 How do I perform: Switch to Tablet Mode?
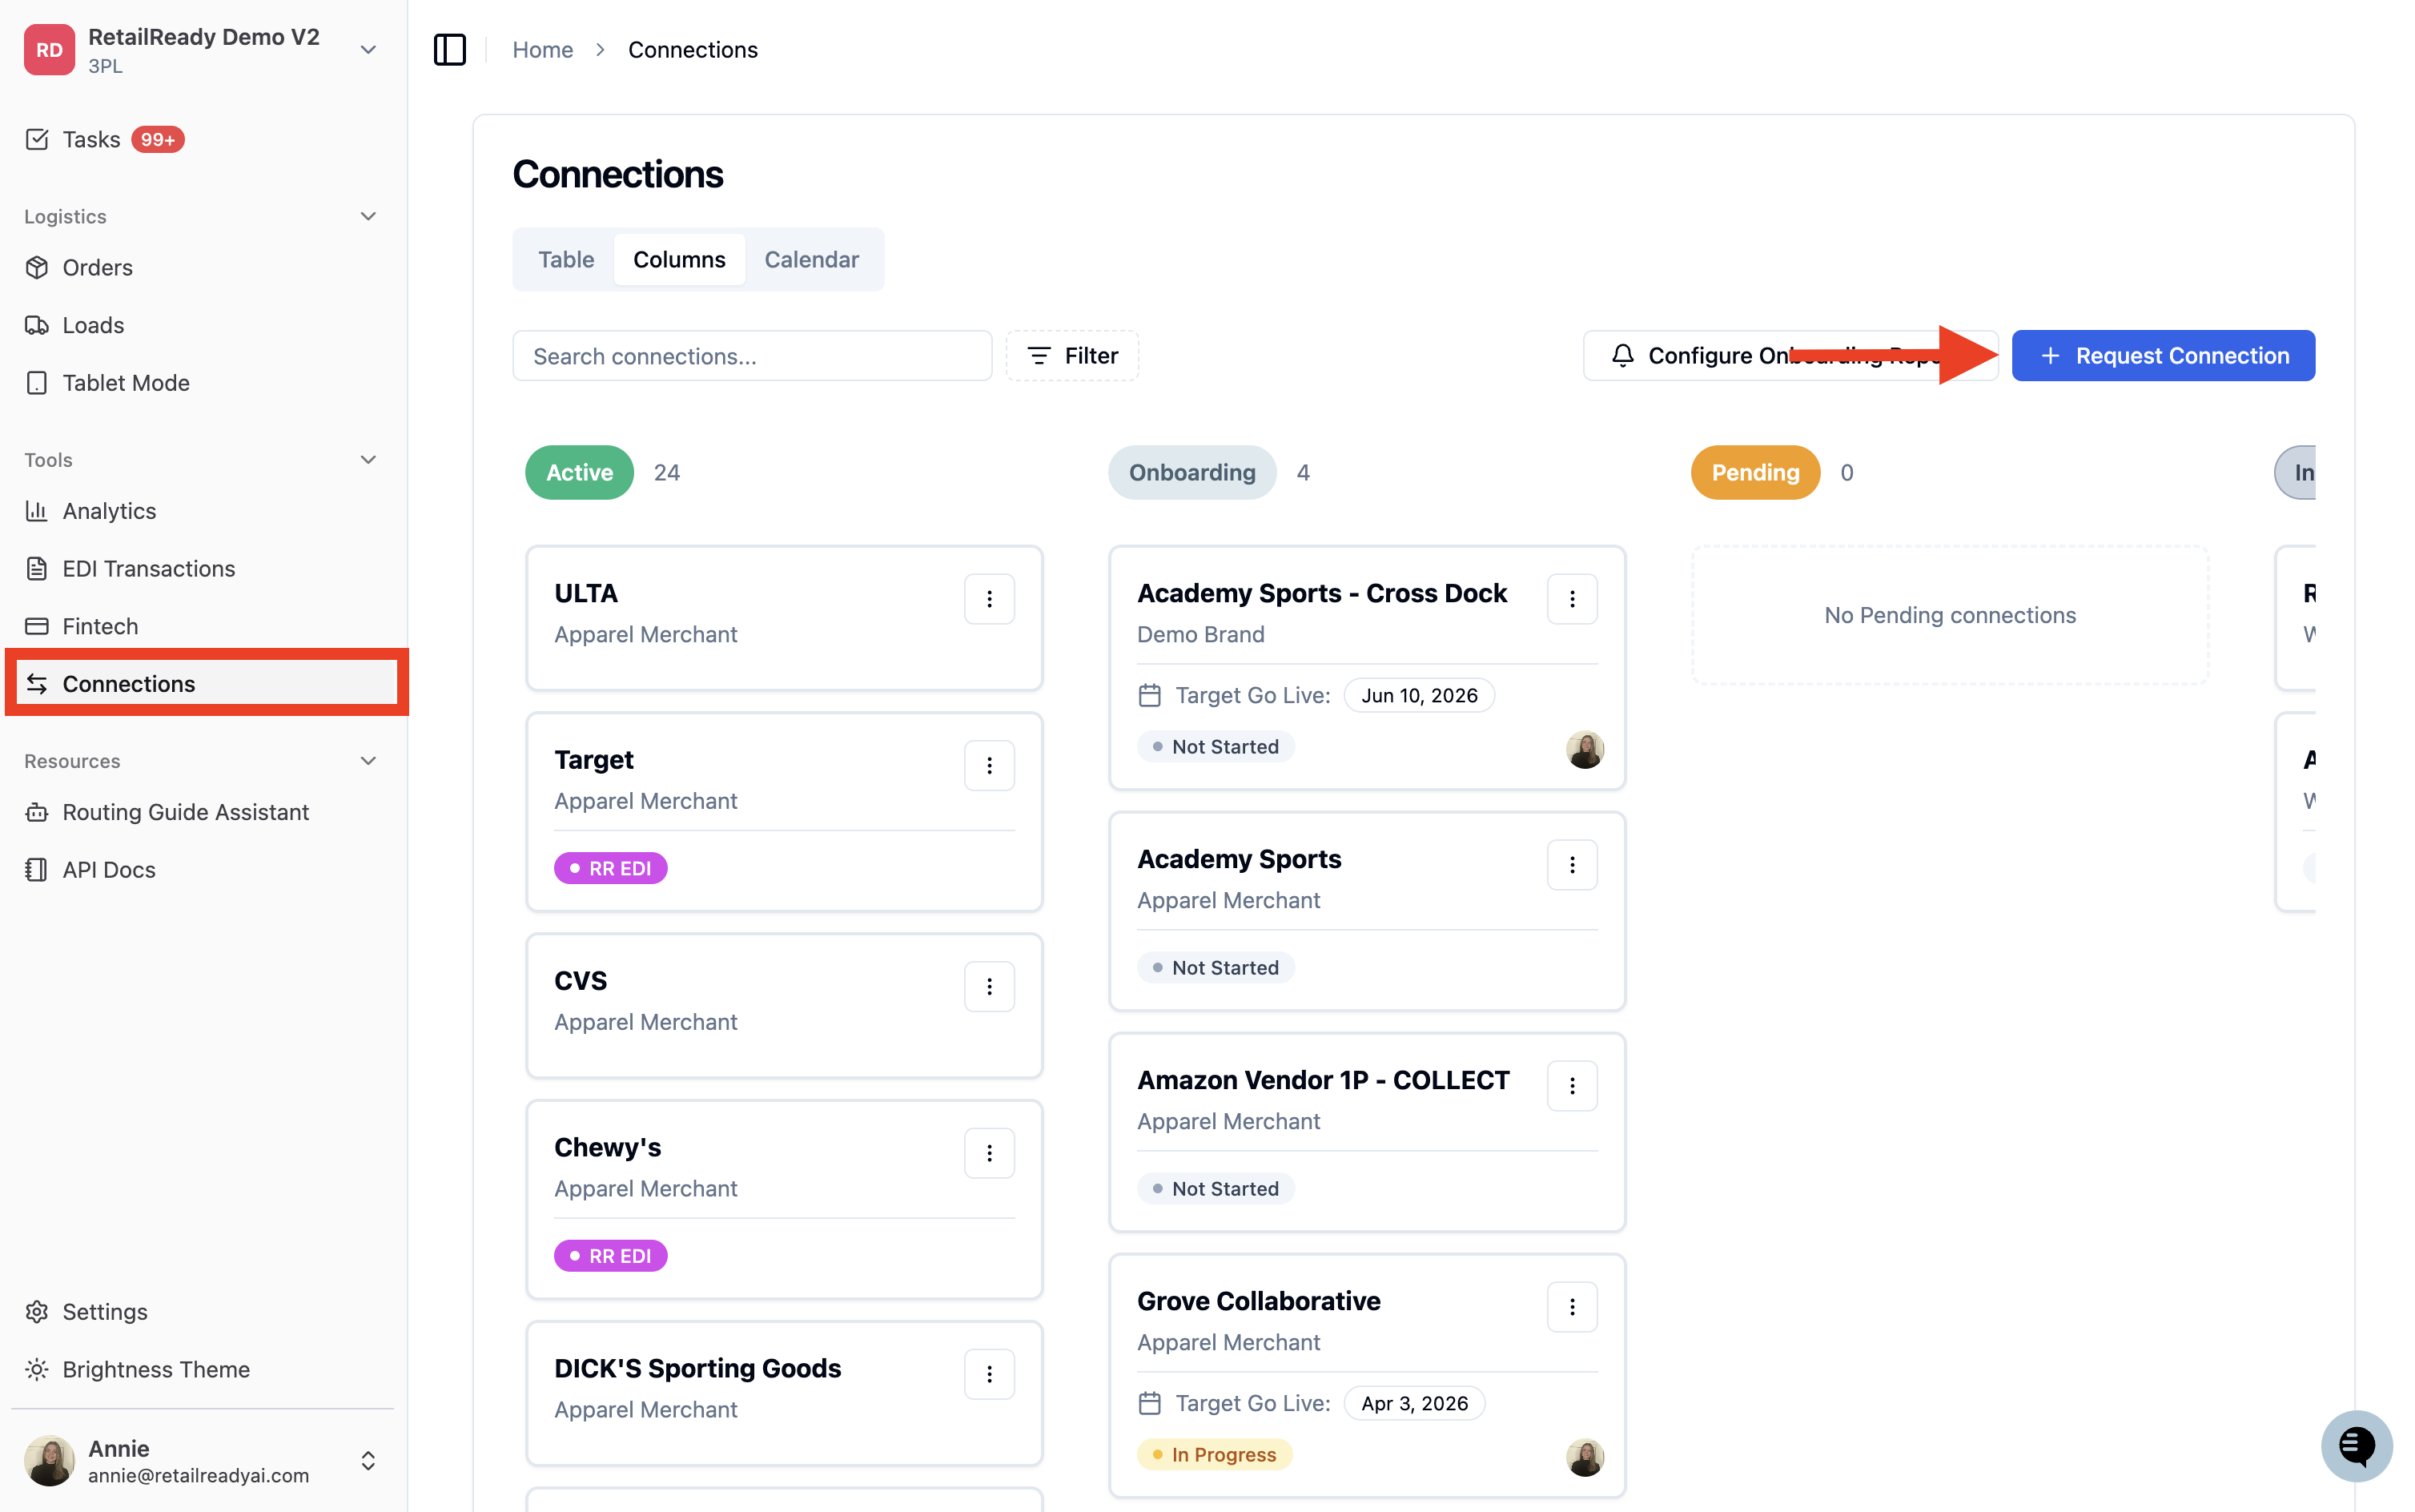pyautogui.click(x=125, y=383)
